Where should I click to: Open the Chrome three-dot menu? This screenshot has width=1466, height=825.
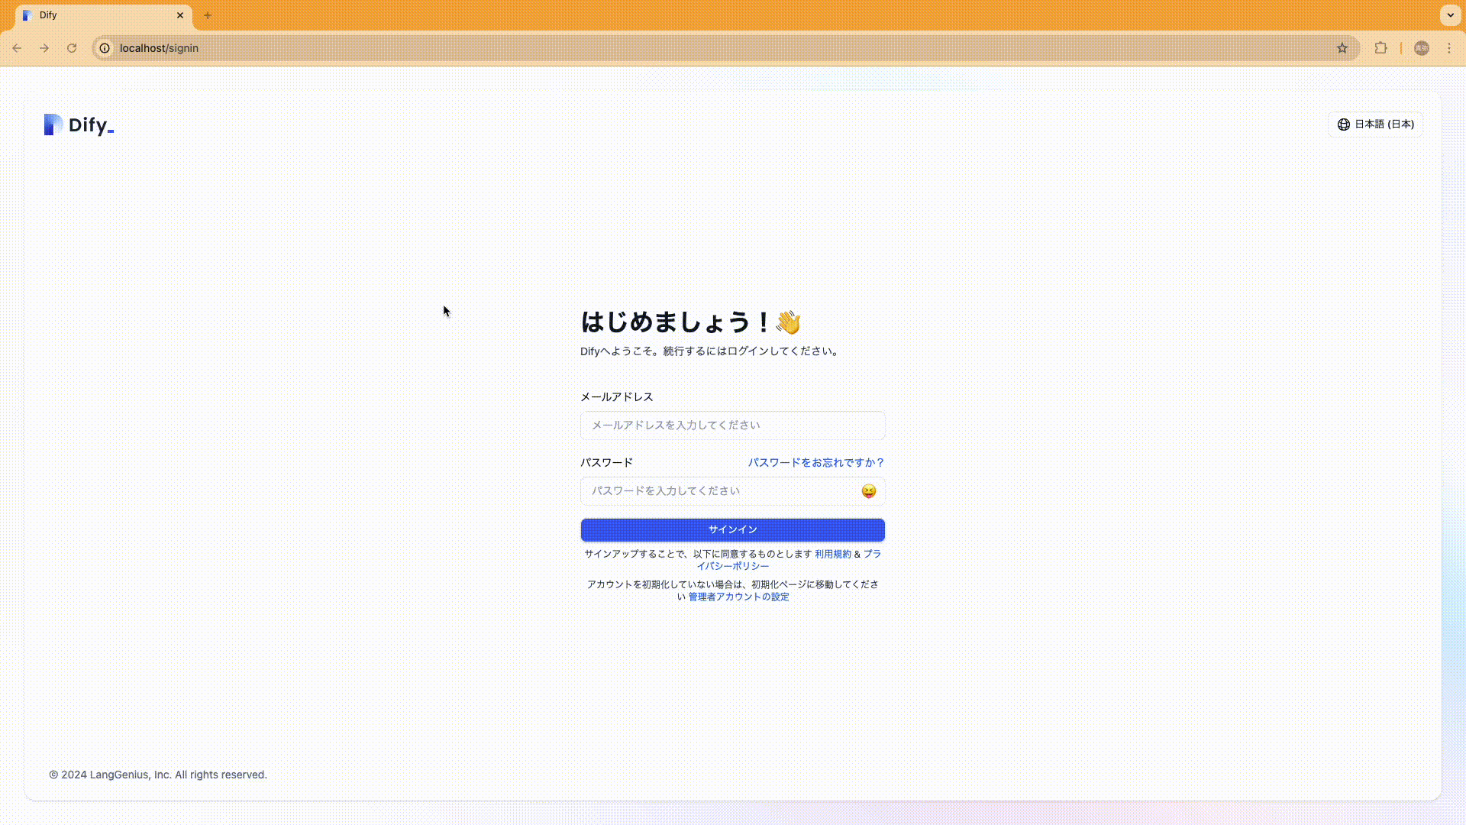pyautogui.click(x=1449, y=48)
